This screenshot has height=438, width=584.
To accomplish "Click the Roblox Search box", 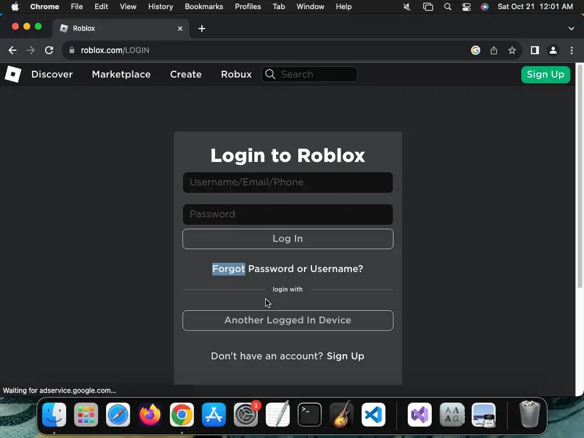I will click(x=310, y=74).
